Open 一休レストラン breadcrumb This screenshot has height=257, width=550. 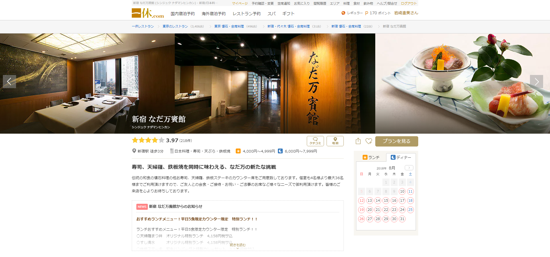(143, 26)
